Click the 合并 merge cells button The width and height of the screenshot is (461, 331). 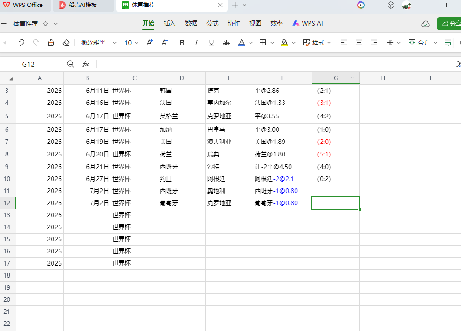pyautogui.click(x=419, y=43)
